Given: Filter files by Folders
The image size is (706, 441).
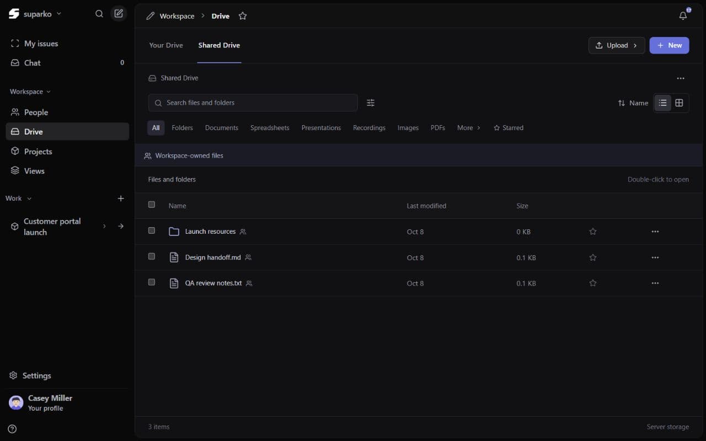Looking at the screenshot, I should (x=182, y=128).
